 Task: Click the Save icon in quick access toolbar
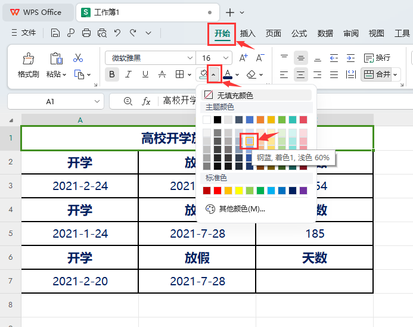[55, 33]
